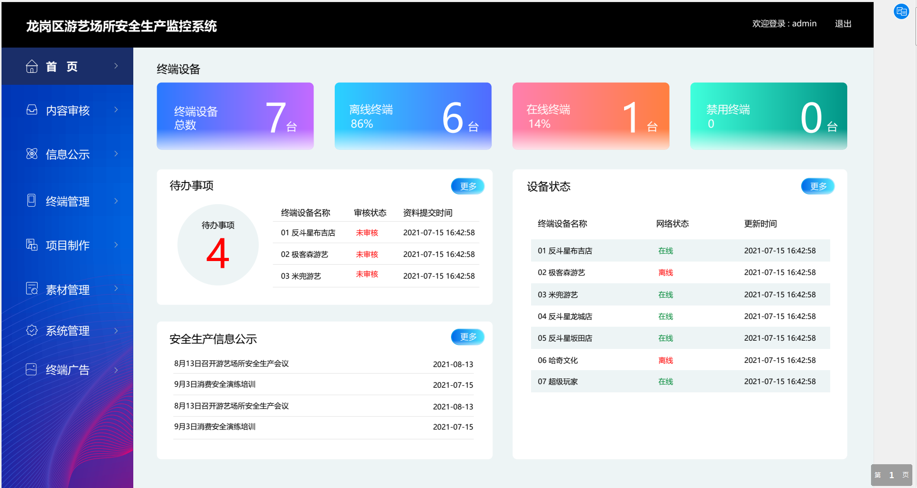Click 更多 button in 安全生产信息公示 panel
917x488 pixels.
[468, 337]
